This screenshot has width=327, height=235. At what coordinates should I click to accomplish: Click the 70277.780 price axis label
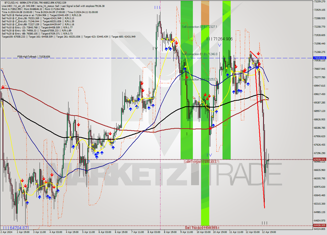point(320,77)
